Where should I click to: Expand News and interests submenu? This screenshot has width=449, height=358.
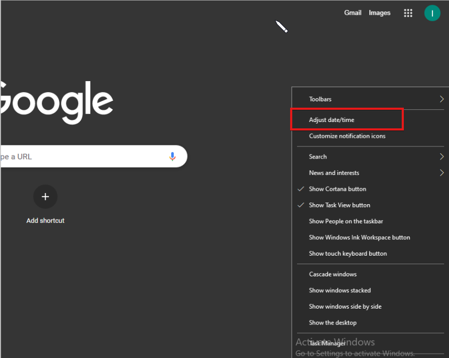point(370,173)
